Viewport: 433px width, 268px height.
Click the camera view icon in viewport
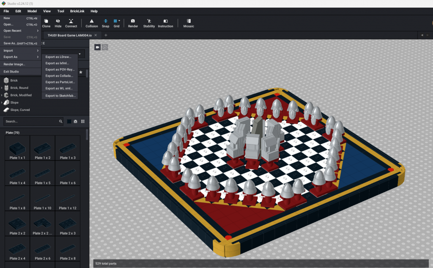pos(97,47)
